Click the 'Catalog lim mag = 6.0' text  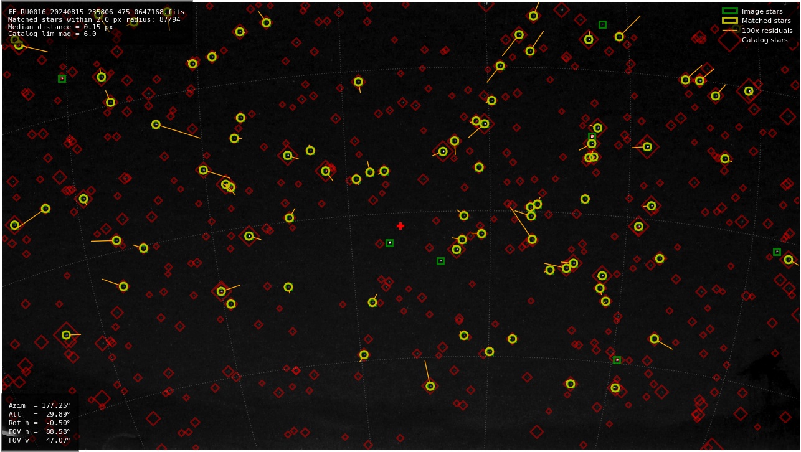(x=52, y=34)
